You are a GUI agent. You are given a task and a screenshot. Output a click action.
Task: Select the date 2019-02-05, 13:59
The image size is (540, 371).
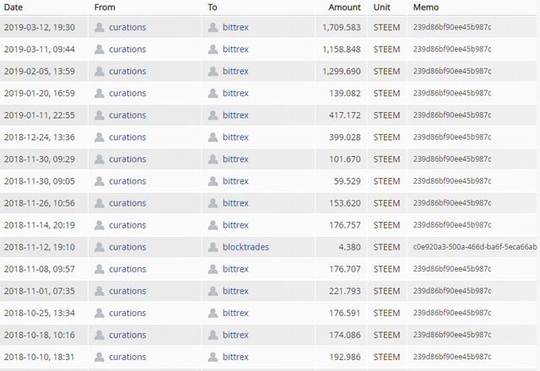pyautogui.click(x=40, y=71)
